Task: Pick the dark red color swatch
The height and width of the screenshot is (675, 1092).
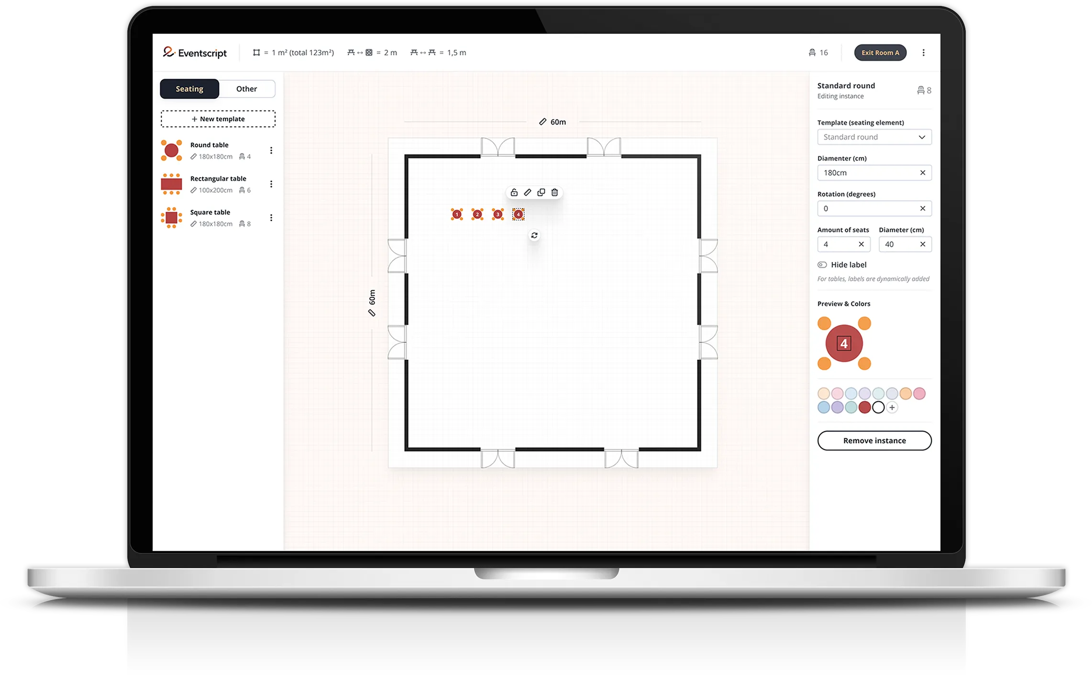Action: [x=864, y=408]
